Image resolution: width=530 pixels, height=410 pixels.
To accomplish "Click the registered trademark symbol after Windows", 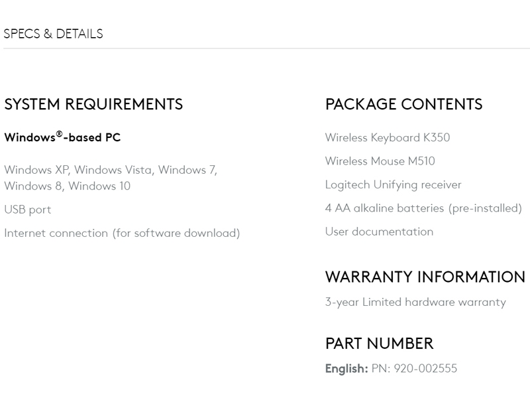I will click(59, 134).
